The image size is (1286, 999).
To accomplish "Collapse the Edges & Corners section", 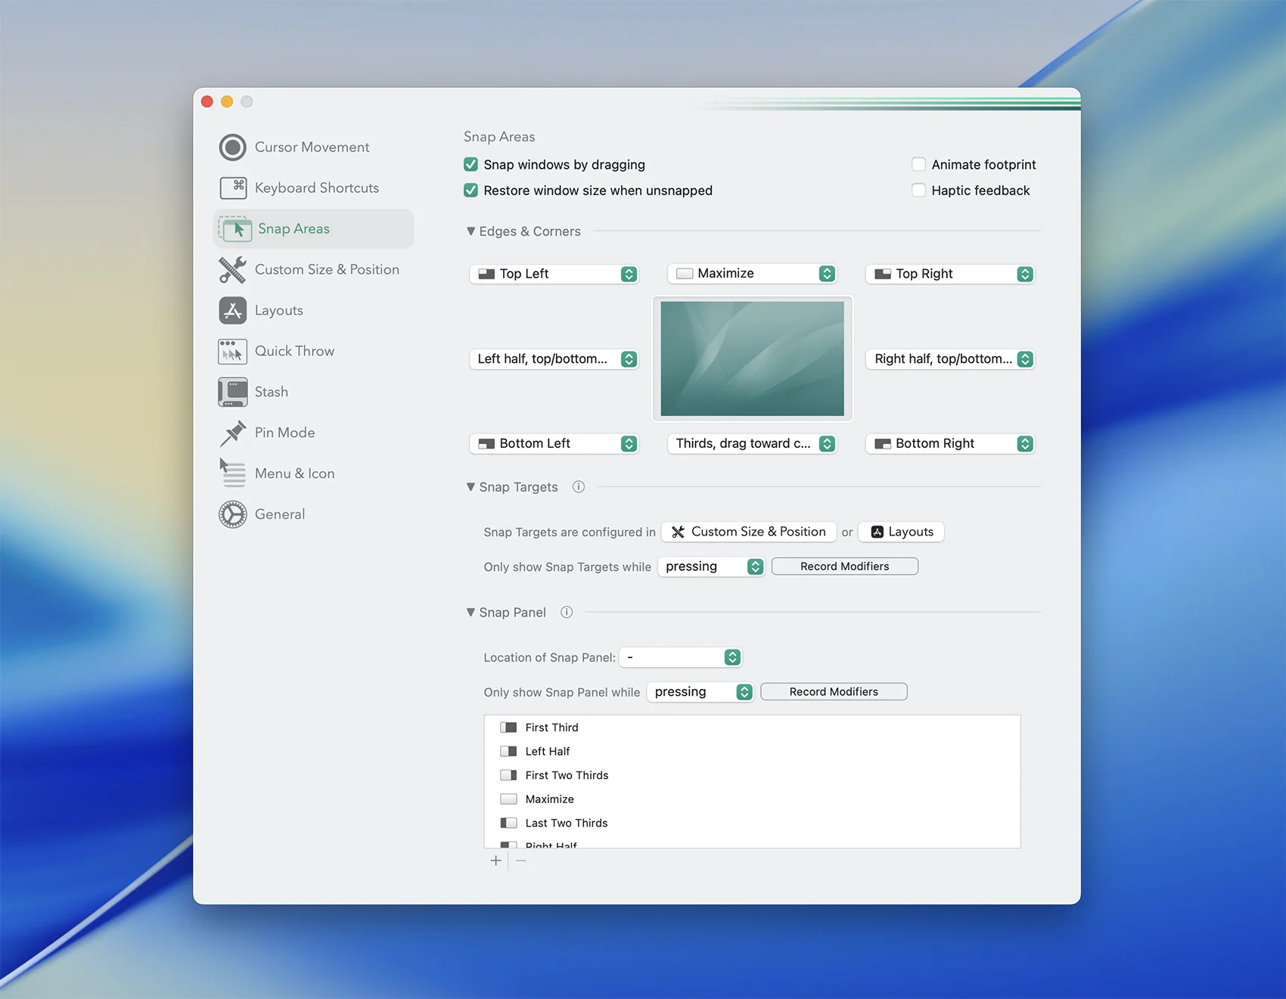I will coord(471,231).
